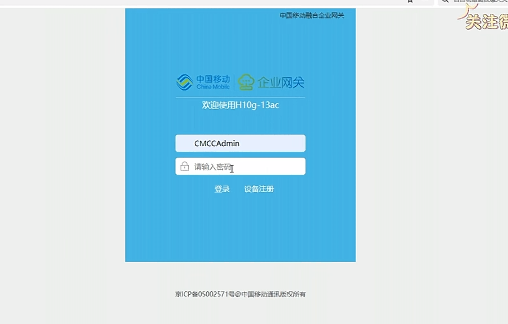Click the browser bookmark star icon
This screenshot has width=508, height=324.
[x=410, y=1]
